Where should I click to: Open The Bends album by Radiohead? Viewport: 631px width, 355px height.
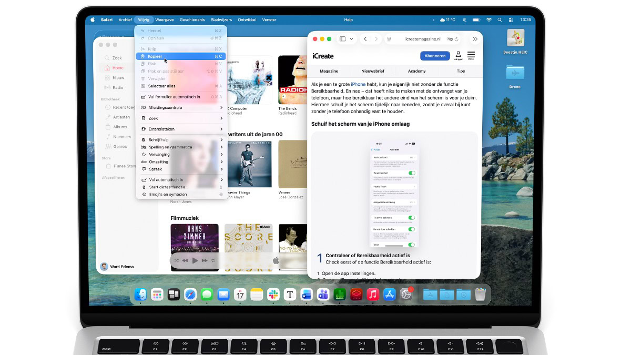292,79
